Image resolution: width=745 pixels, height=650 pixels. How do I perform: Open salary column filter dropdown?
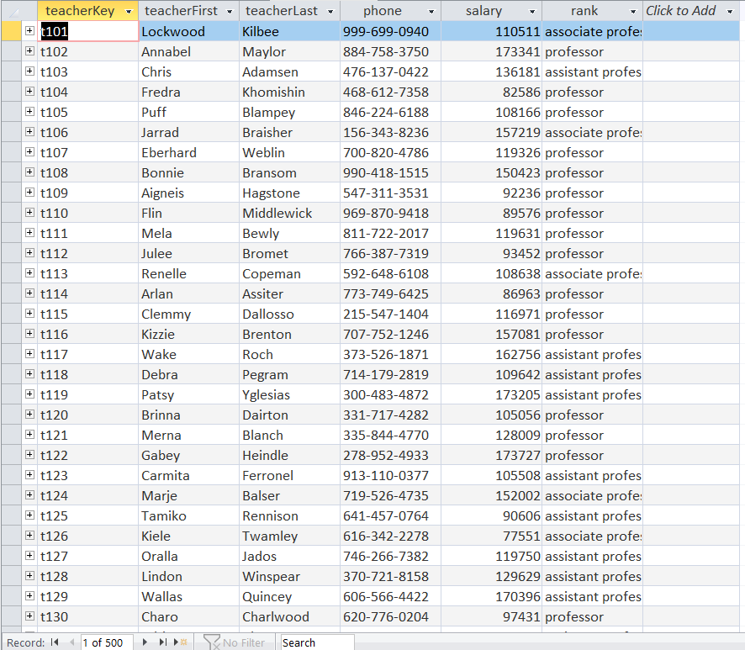point(532,12)
